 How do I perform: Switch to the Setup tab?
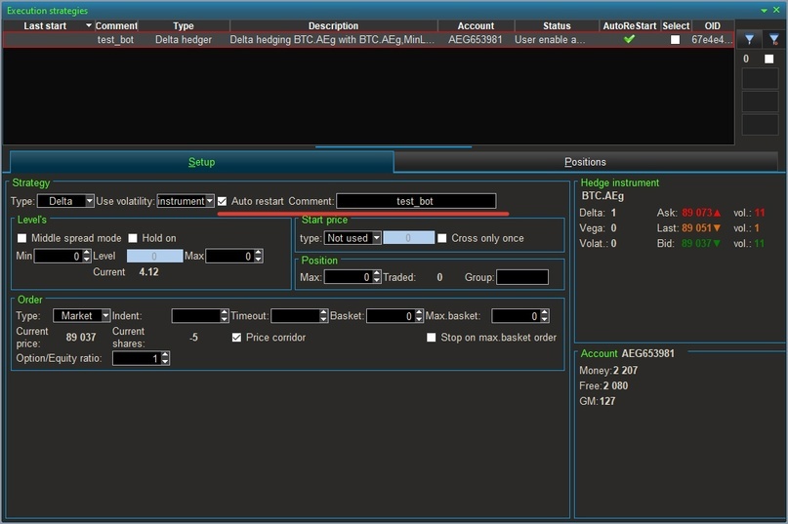click(x=201, y=162)
